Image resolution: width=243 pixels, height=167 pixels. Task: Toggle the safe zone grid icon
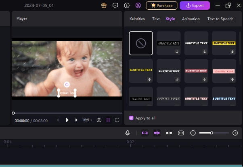(108, 120)
